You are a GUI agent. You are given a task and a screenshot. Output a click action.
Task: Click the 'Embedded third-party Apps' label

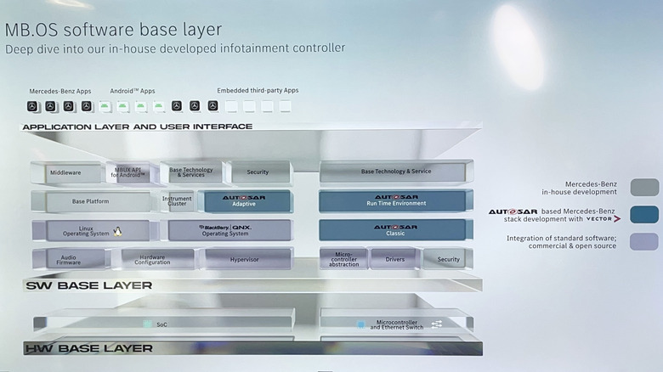(258, 90)
